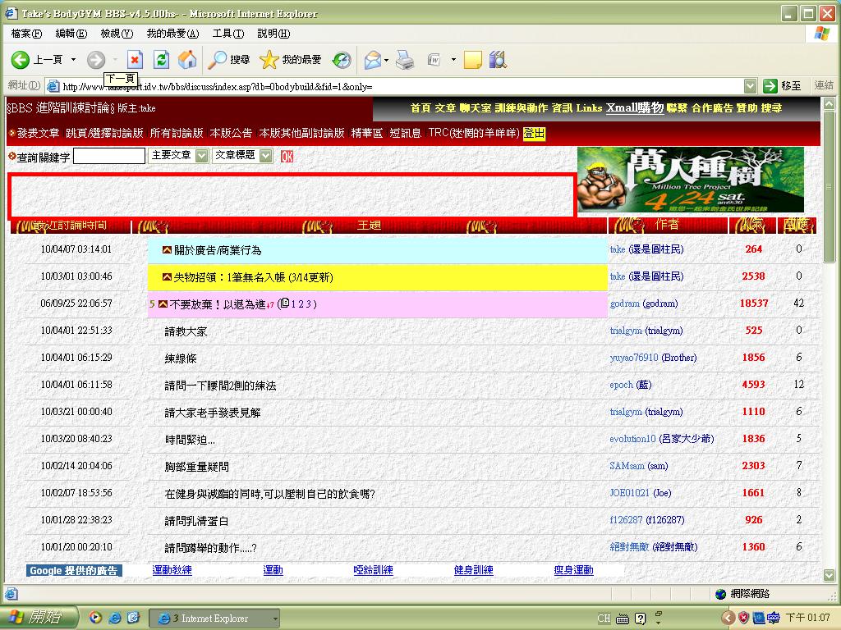Click the 萬人種樹 banner advertisement
The width and height of the screenshot is (841, 630).
[690, 180]
